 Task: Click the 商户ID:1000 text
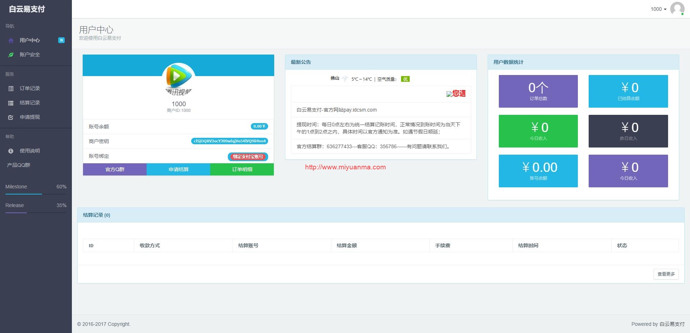[179, 111]
